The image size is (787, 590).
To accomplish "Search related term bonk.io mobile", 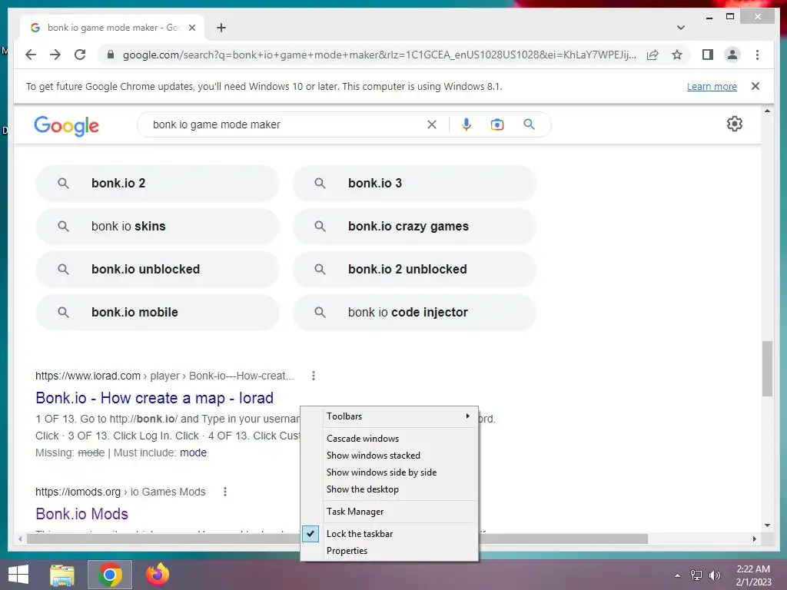I will point(157,312).
